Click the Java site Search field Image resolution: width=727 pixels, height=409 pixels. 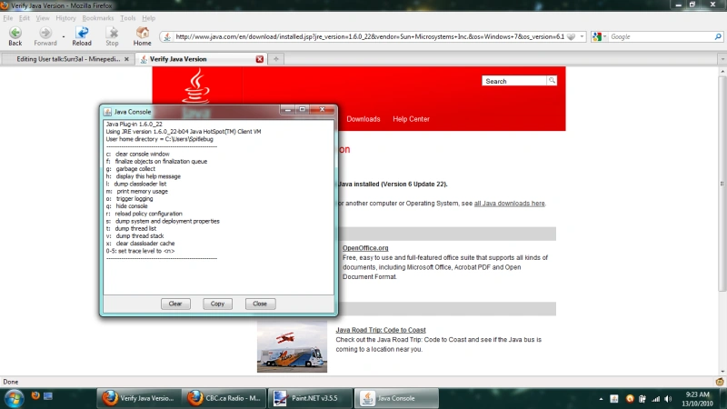(x=514, y=81)
